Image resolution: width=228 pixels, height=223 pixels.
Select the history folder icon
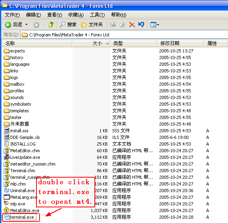(7, 58)
